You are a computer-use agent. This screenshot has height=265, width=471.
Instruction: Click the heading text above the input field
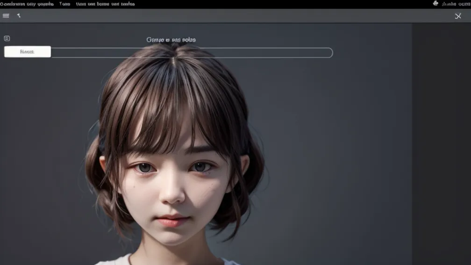(171, 40)
